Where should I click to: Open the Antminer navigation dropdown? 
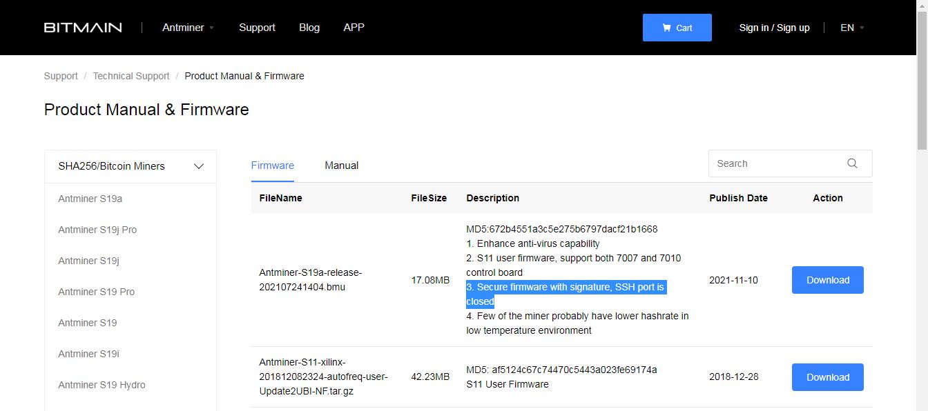pyautogui.click(x=187, y=27)
